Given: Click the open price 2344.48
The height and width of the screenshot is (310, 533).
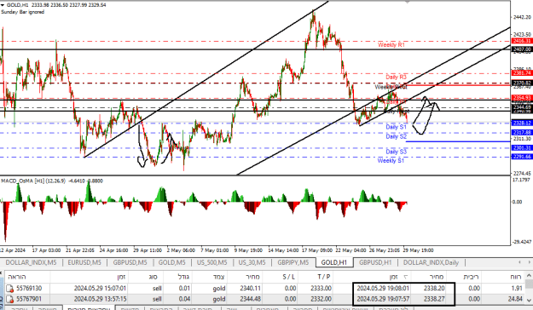Looking at the screenshot, I should click(x=250, y=299).
